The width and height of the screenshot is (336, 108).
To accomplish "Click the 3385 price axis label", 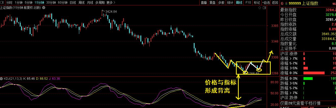I will (275, 26).
